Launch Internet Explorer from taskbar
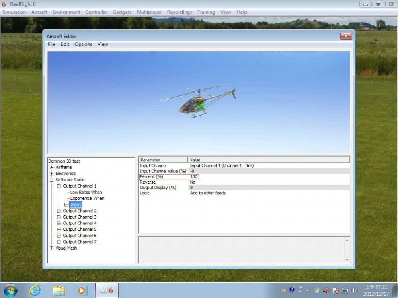Viewport: 398px width, 298px height. pos(35,290)
